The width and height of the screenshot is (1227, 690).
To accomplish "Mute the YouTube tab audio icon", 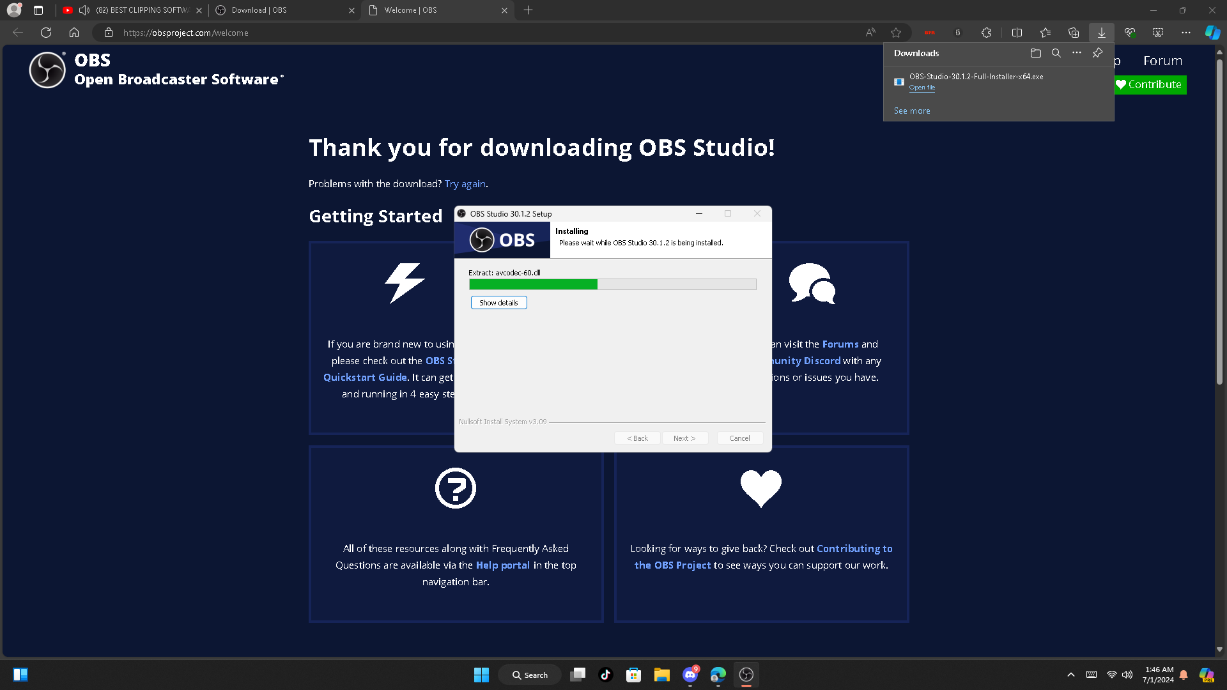I will click(x=84, y=10).
